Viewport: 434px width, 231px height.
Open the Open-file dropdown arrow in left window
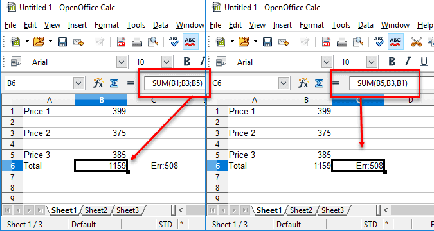tap(50, 42)
